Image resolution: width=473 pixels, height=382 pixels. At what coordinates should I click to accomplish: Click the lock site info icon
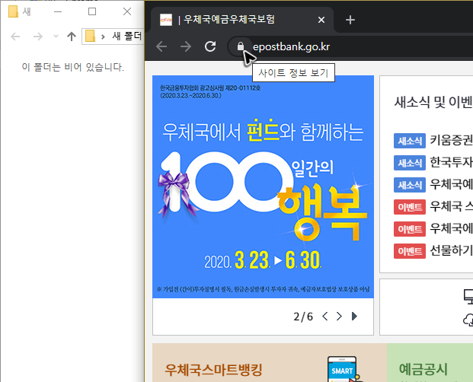(241, 46)
